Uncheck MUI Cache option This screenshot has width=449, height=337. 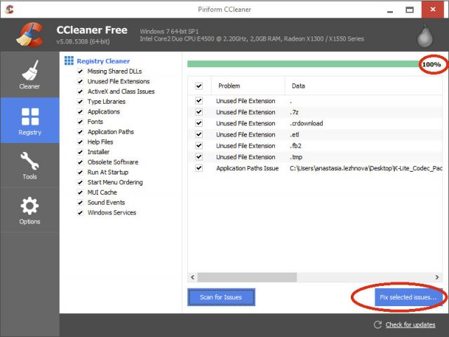[81, 192]
